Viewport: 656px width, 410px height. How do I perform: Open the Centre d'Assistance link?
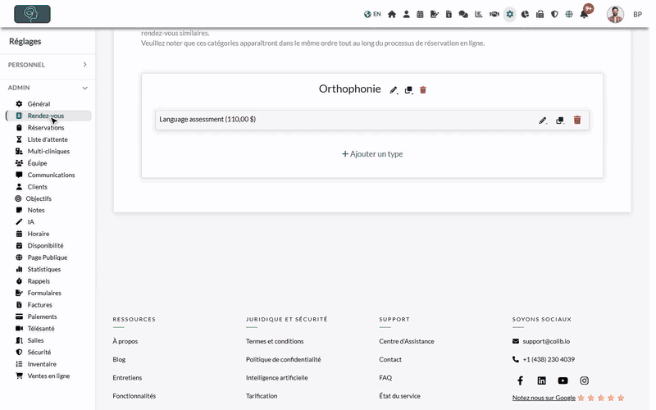pyautogui.click(x=407, y=341)
